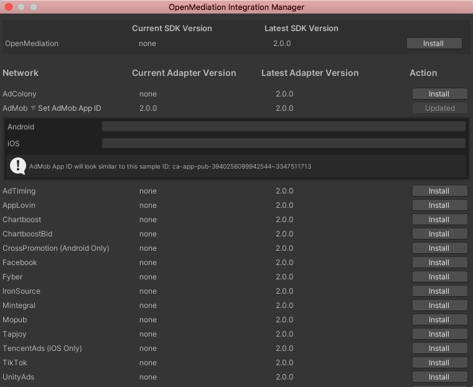Install the TencentAds (iOS Only) adapter
473x387 pixels.
439,348
